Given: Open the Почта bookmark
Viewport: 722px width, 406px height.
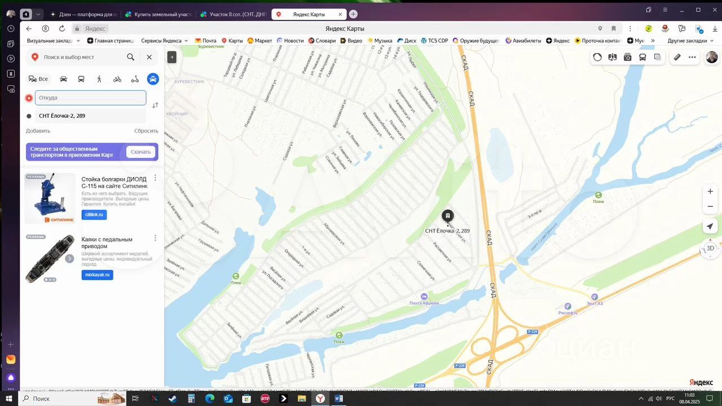Looking at the screenshot, I should coord(205,41).
